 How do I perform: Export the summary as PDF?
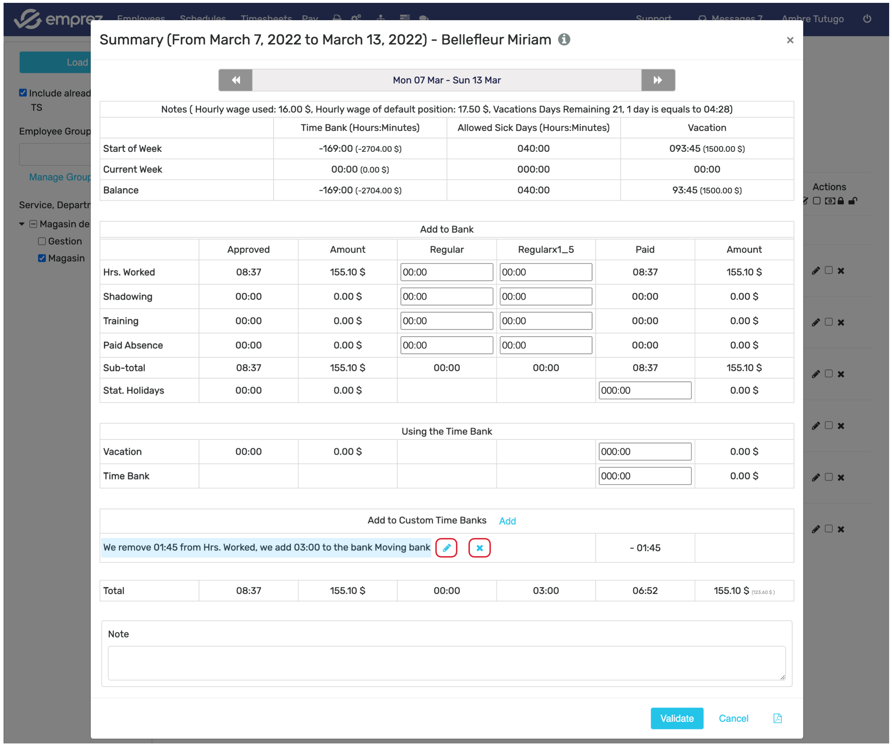(777, 718)
